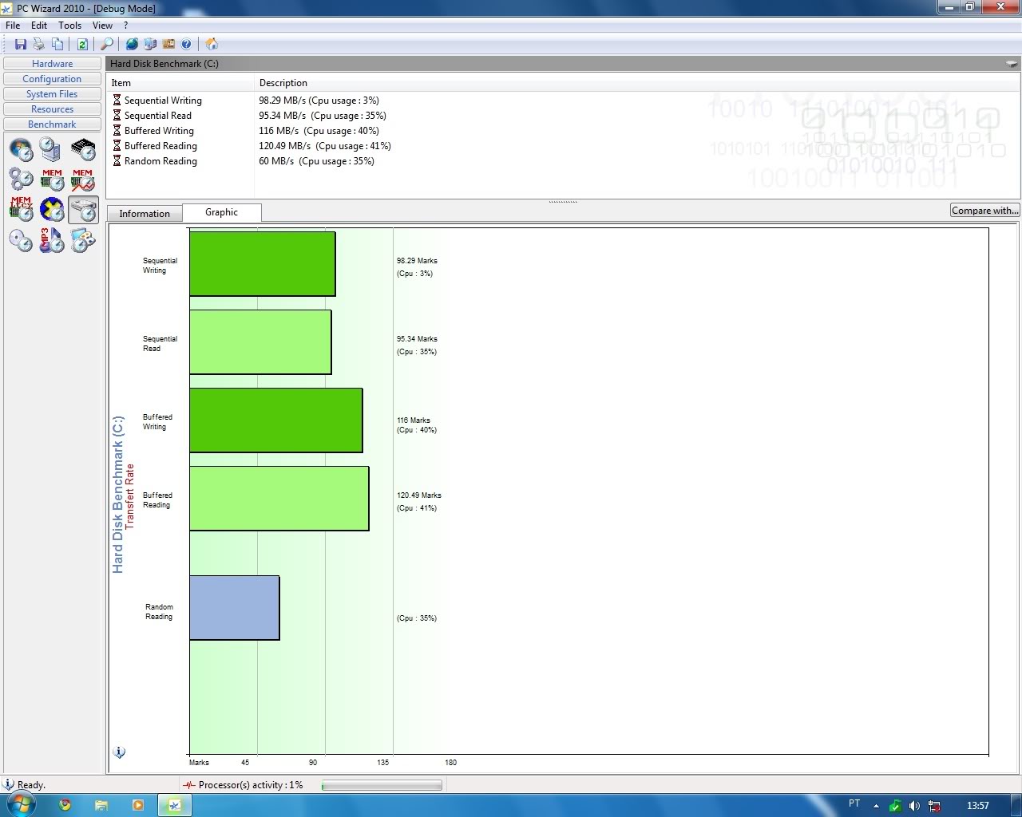Select the Sequential Writing row
This screenshot has height=817, width=1022.
click(563, 101)
